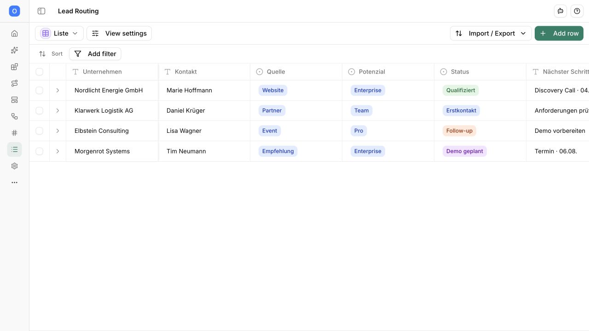Select the Lisa Wagner contact cell

(x=204, y=131)
